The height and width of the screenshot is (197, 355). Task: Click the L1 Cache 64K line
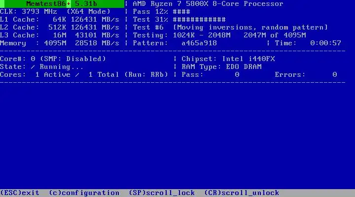coord(60,19)
